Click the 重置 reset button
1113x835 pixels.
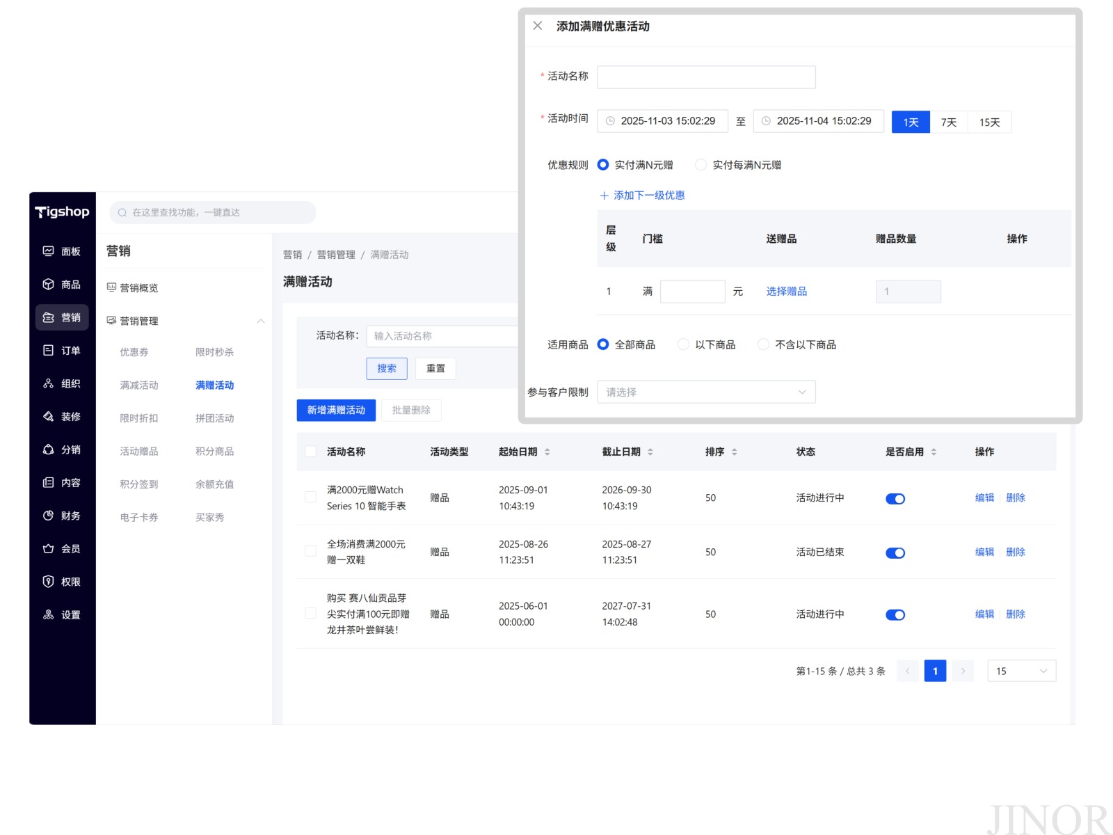pyautogui.click(x=435, y=368)
